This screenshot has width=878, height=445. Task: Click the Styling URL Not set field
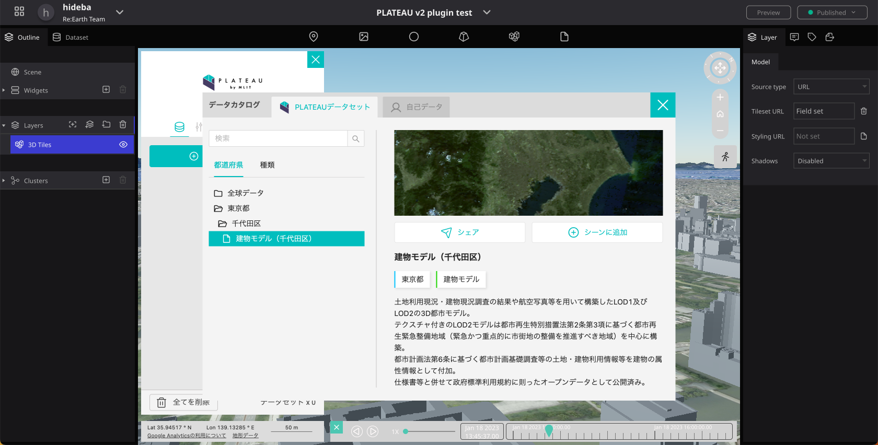coord(824,136)
